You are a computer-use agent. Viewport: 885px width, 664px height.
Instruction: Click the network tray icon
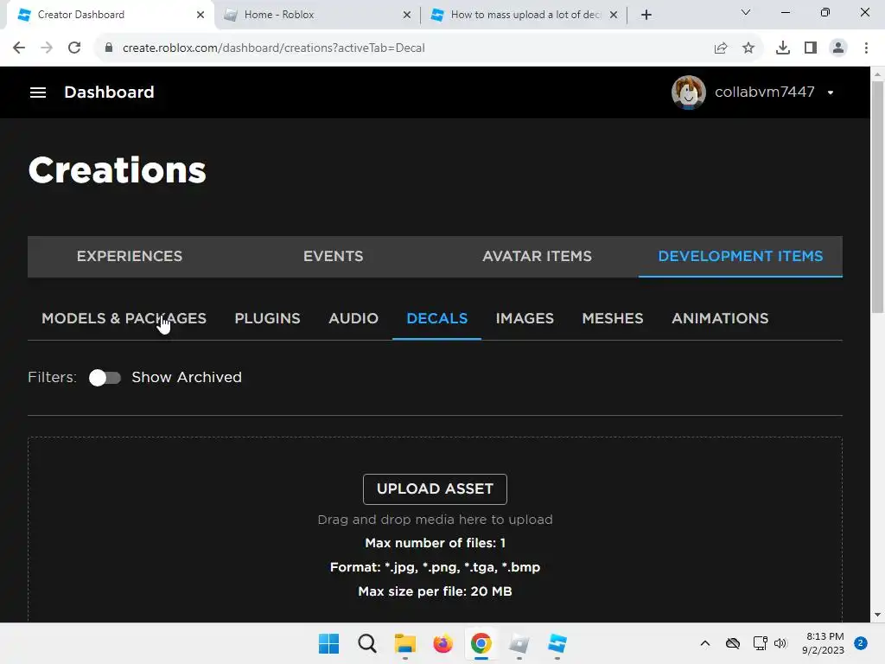coord(760,643)
